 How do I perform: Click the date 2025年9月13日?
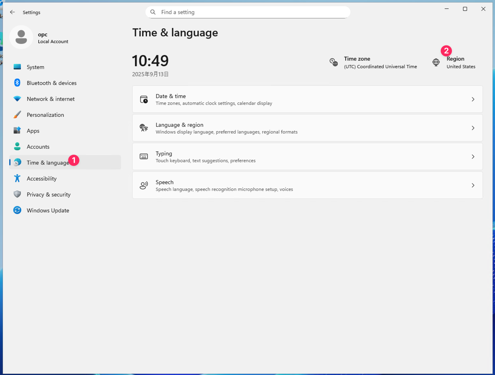150,74
